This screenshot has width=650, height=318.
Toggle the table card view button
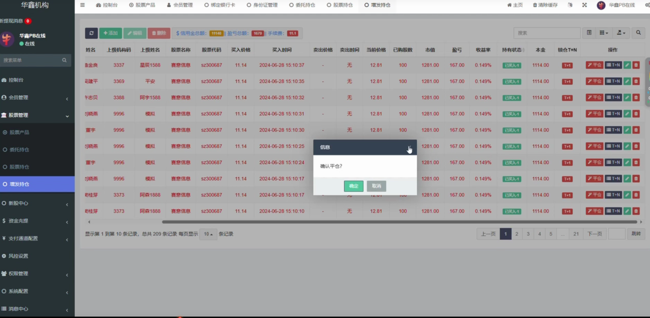[589, 33]
